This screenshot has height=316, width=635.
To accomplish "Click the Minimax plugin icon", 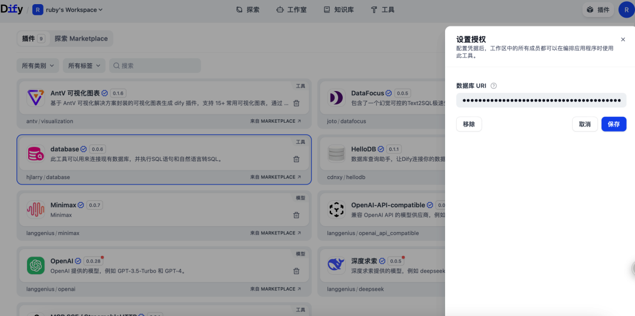I will click(36, 210).
